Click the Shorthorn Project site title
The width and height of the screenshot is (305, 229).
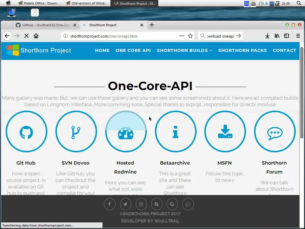(46, 50)
